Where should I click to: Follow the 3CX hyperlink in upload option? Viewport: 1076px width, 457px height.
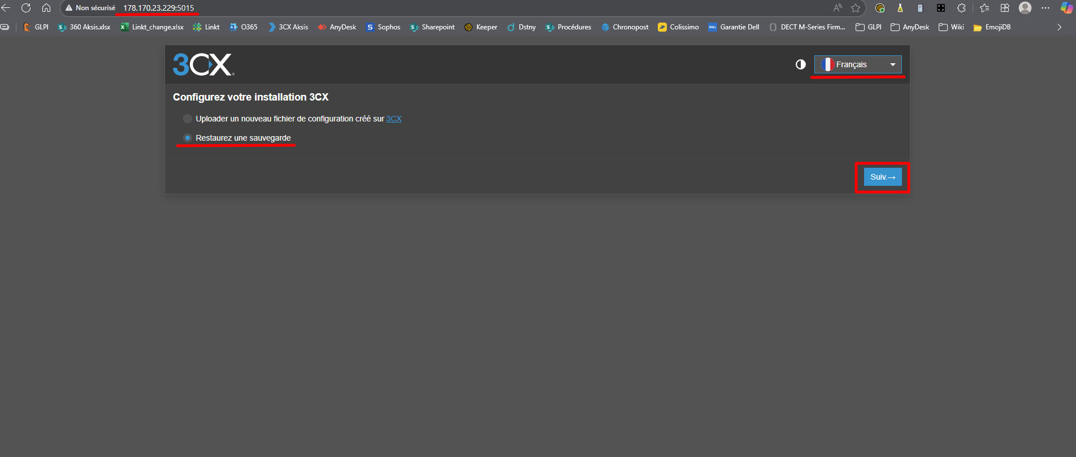(x=394, y=119)
